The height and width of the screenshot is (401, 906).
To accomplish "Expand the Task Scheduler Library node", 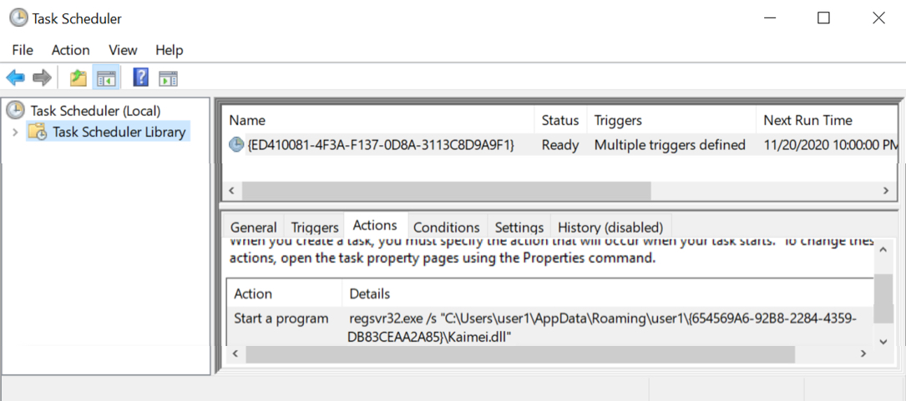I will [15, 132].
